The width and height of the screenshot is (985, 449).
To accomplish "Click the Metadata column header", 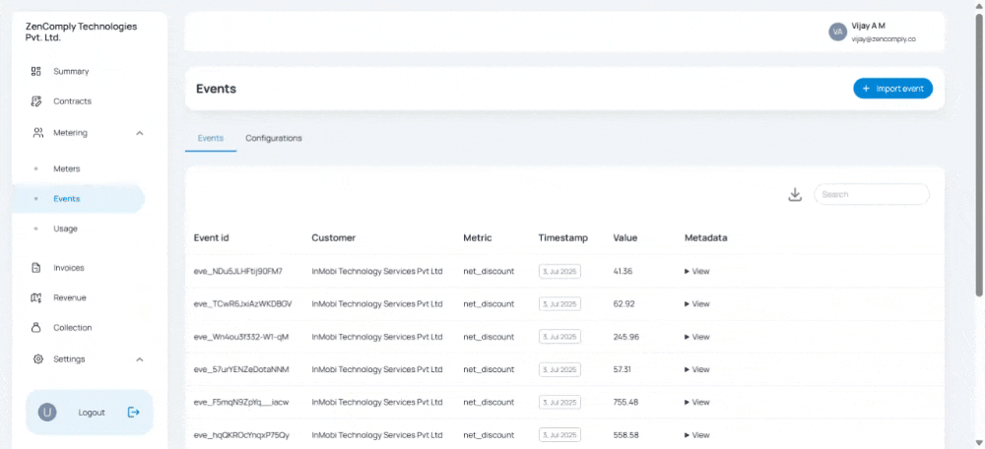I will point(706,238).
